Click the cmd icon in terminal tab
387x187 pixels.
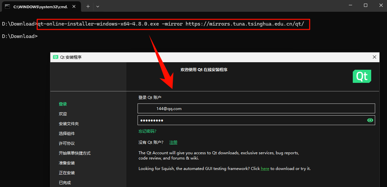coord(8,7)
